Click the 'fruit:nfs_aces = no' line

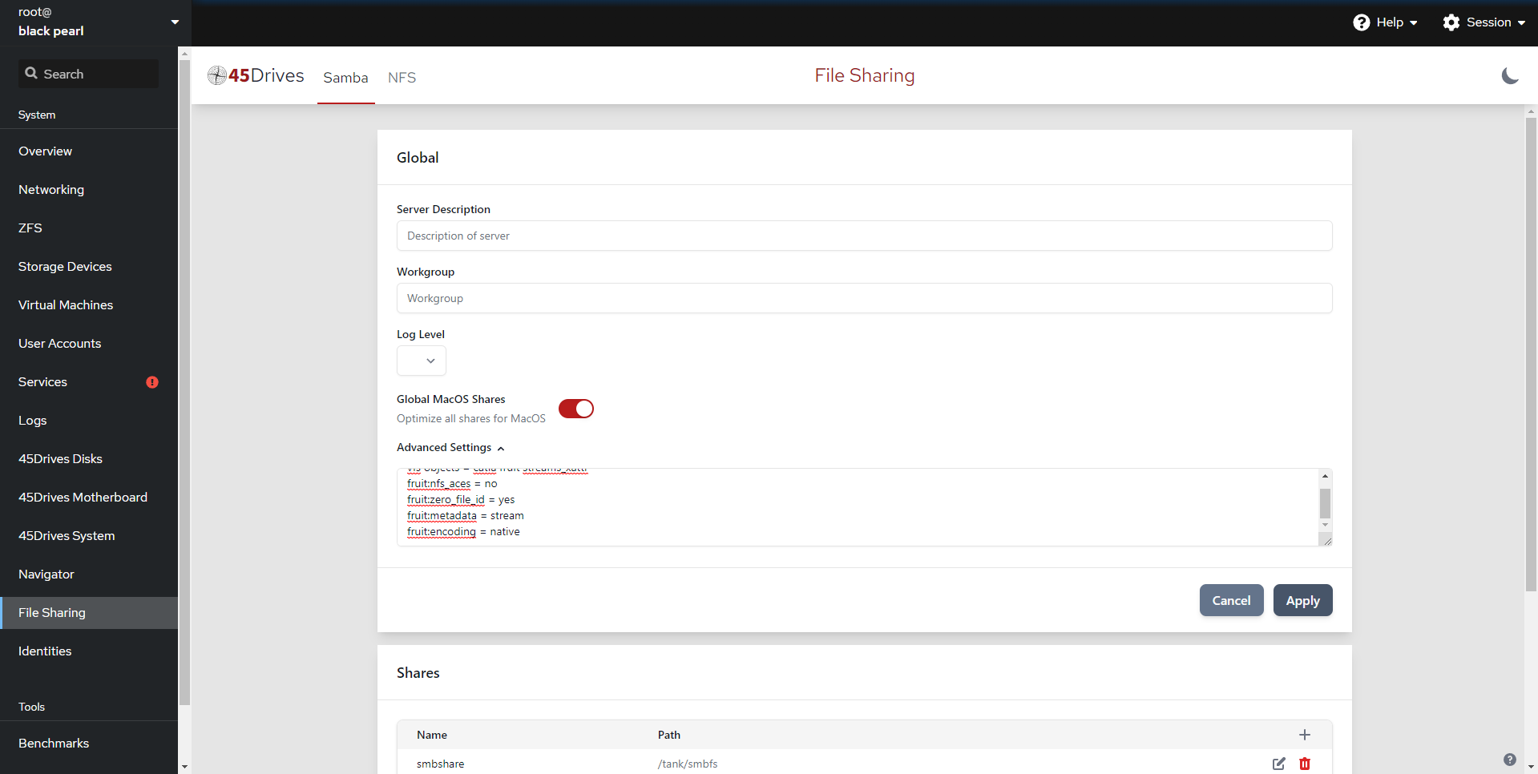pos(452,484)
